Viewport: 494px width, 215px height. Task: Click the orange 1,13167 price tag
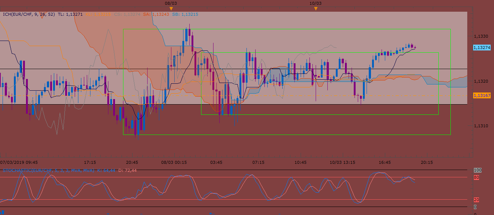click(x=482, y=95)
